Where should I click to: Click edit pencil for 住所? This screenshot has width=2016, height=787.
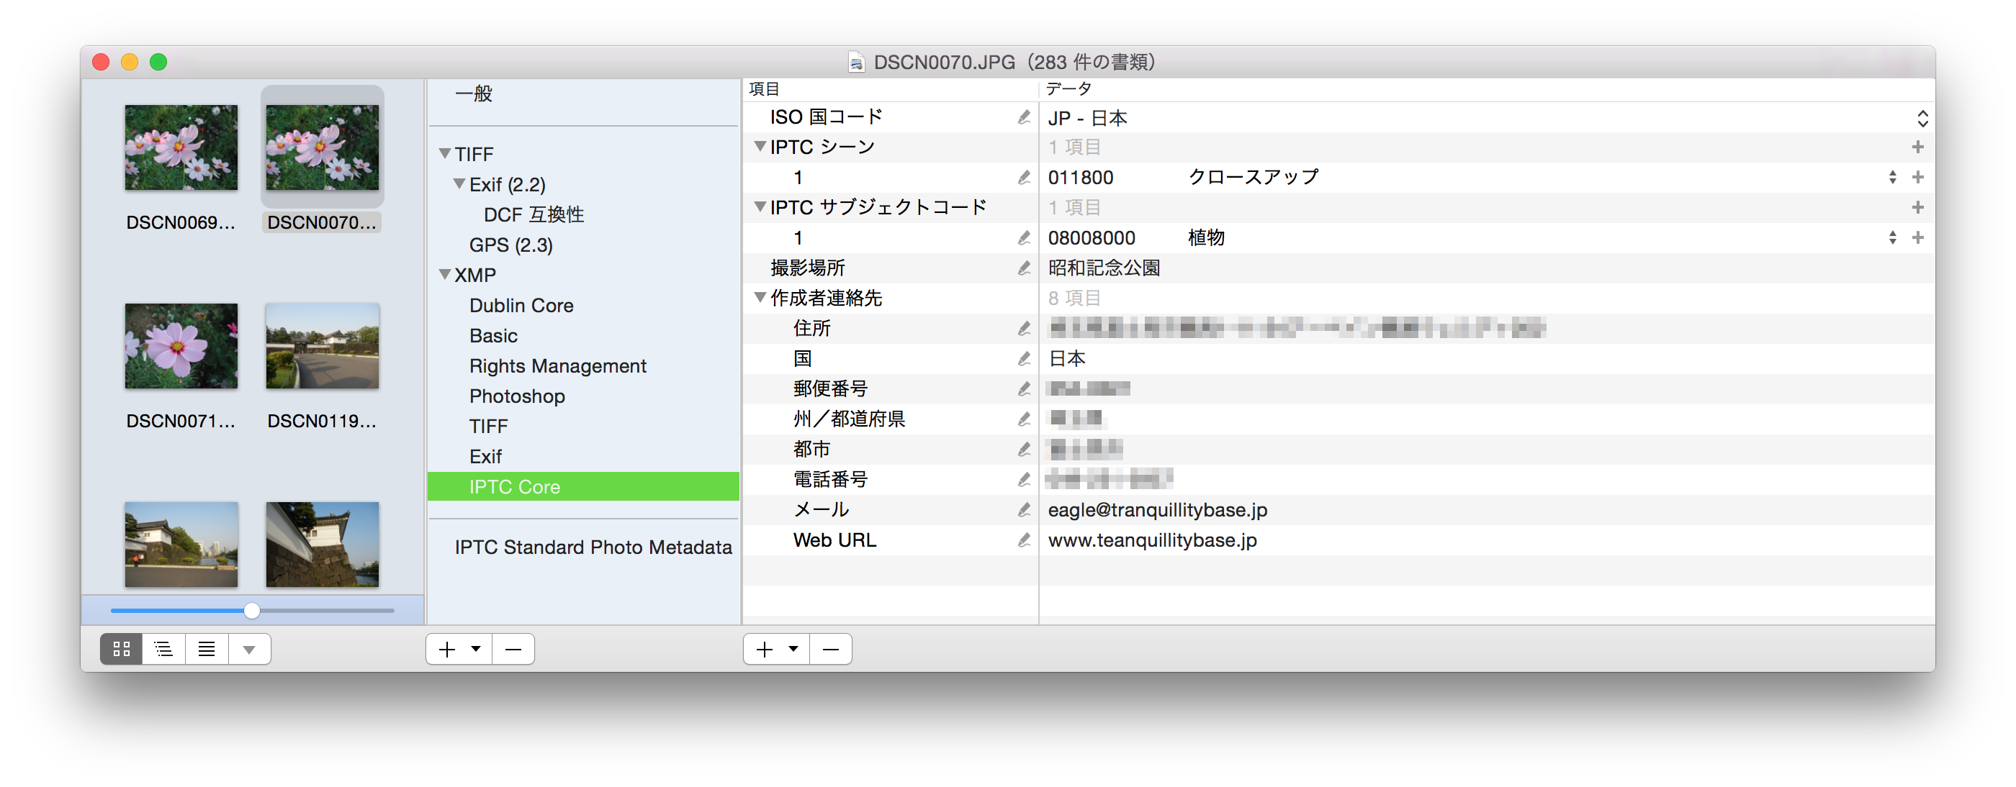(1024, 329)
